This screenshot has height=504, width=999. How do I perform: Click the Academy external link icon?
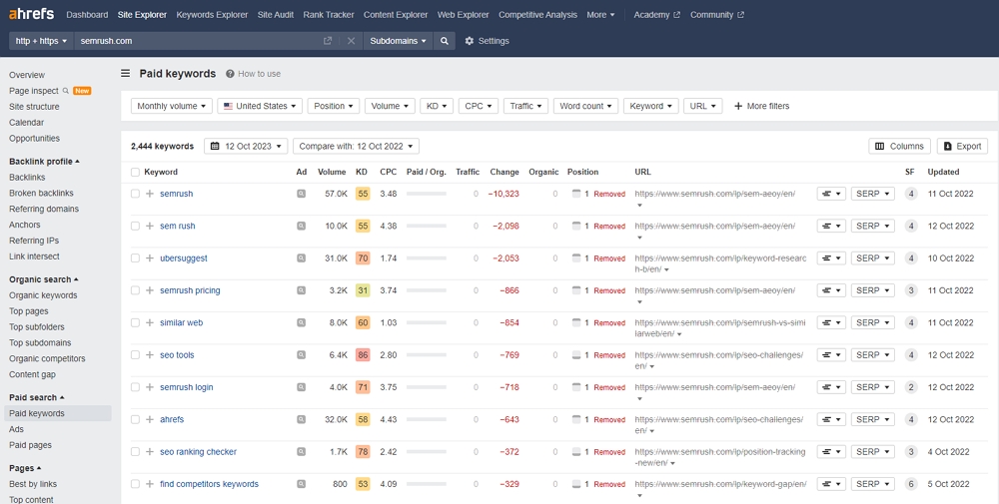676,15
